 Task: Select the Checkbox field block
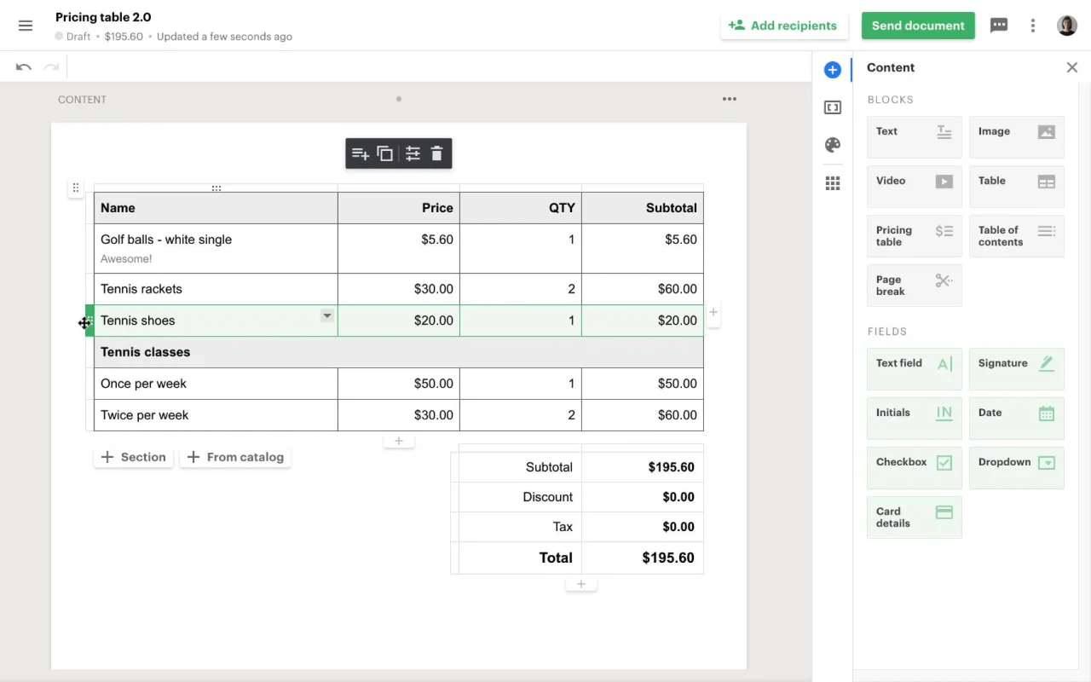[914, 468]
